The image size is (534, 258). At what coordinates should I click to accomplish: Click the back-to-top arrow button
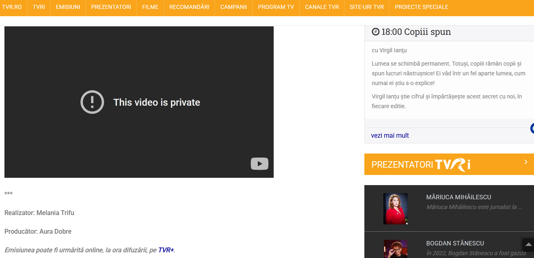click(528, 245)
